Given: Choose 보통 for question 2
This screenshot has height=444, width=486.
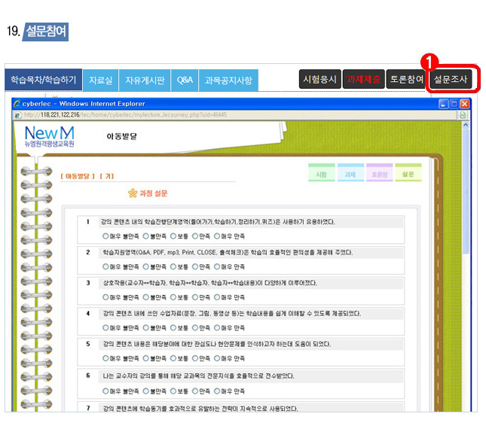Looking at the screenshot, I should (x=173, y=266).
